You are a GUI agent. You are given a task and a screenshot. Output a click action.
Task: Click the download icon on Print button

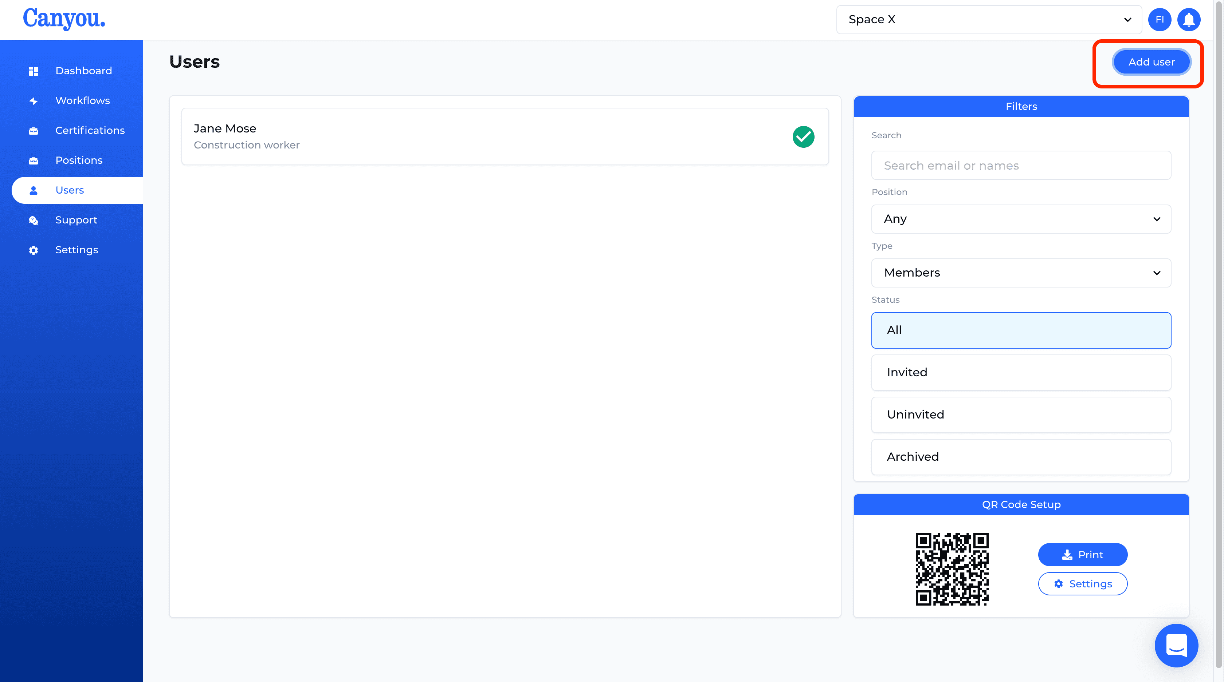point(1067,554)
